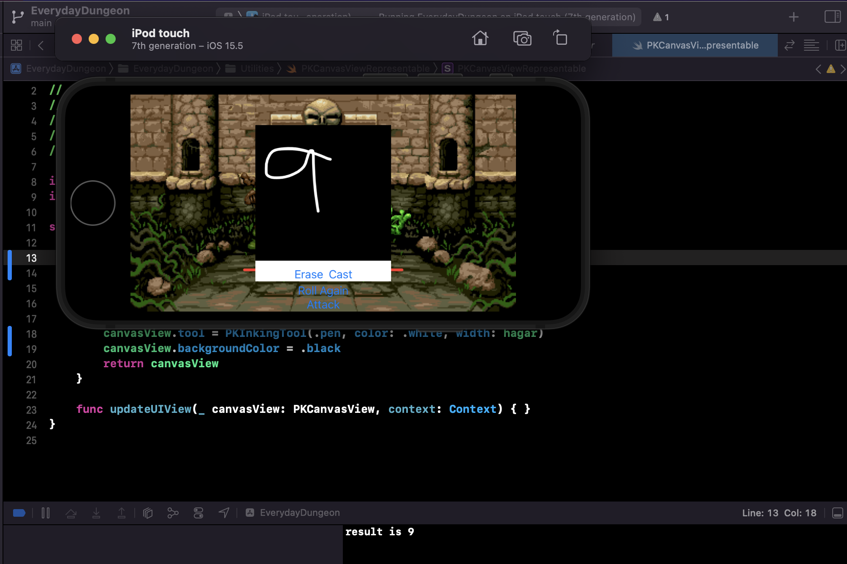Open Environment Overrides icon
The image size is (847, 564).
click(x=198, y=513)
